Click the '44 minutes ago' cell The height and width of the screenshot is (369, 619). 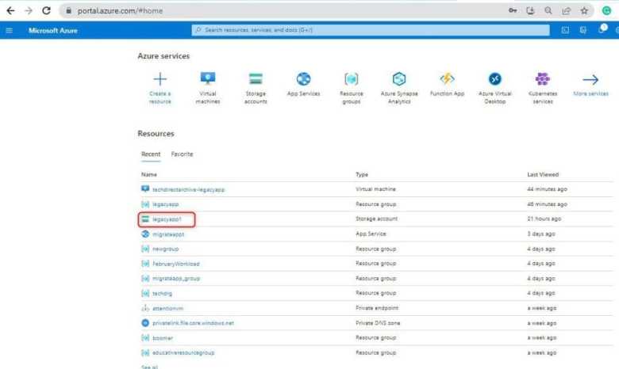tap(547, 189)
